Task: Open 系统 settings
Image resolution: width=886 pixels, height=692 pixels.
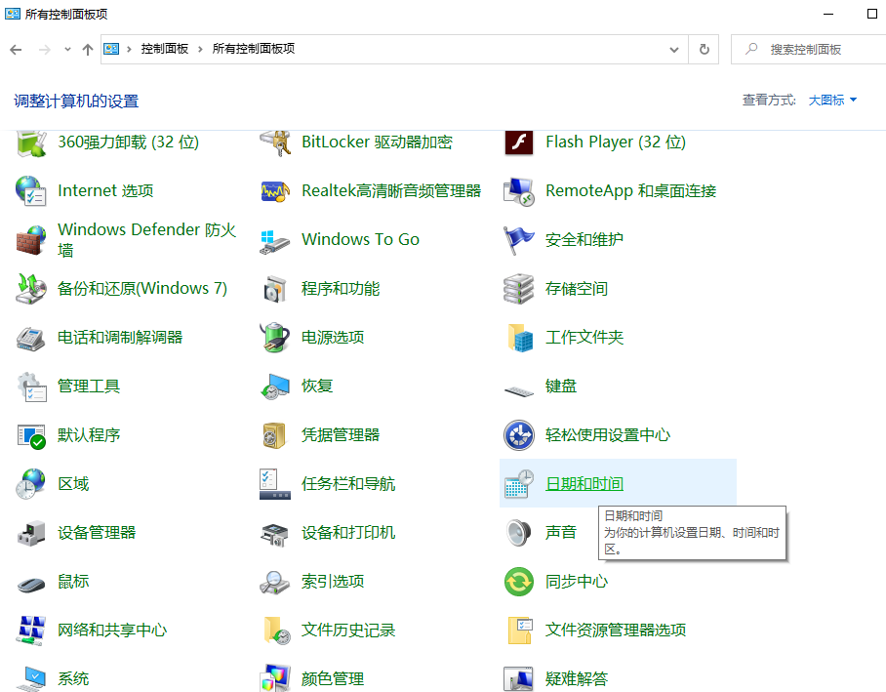Action: (x=73, y=677)
